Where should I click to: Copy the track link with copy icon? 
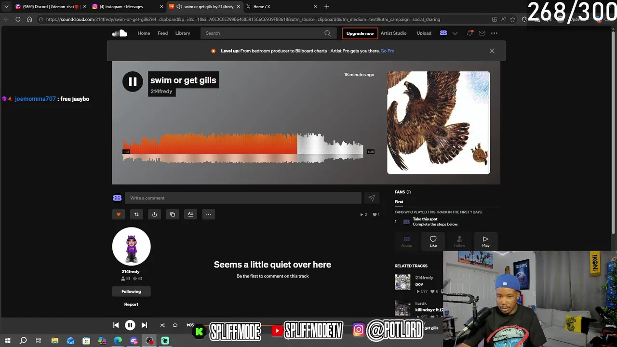pos(173,214)
